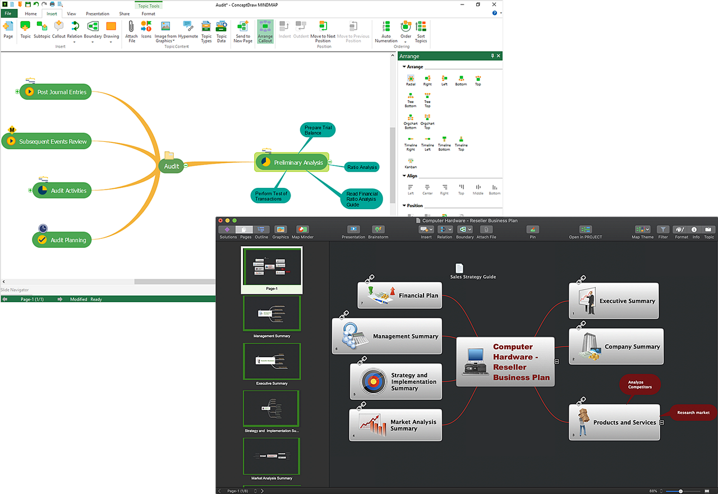Collapse the Preliminary Analysis topic
The height and width of the screenshot is (494, 718).
click(330, 162)
